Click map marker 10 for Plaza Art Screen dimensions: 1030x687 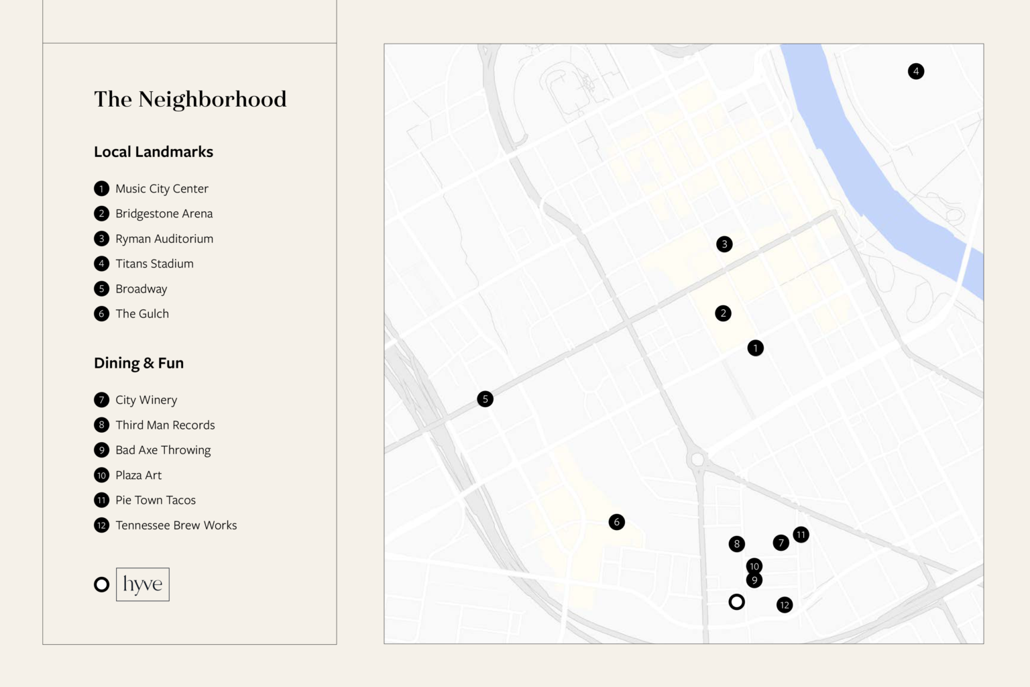754,566
